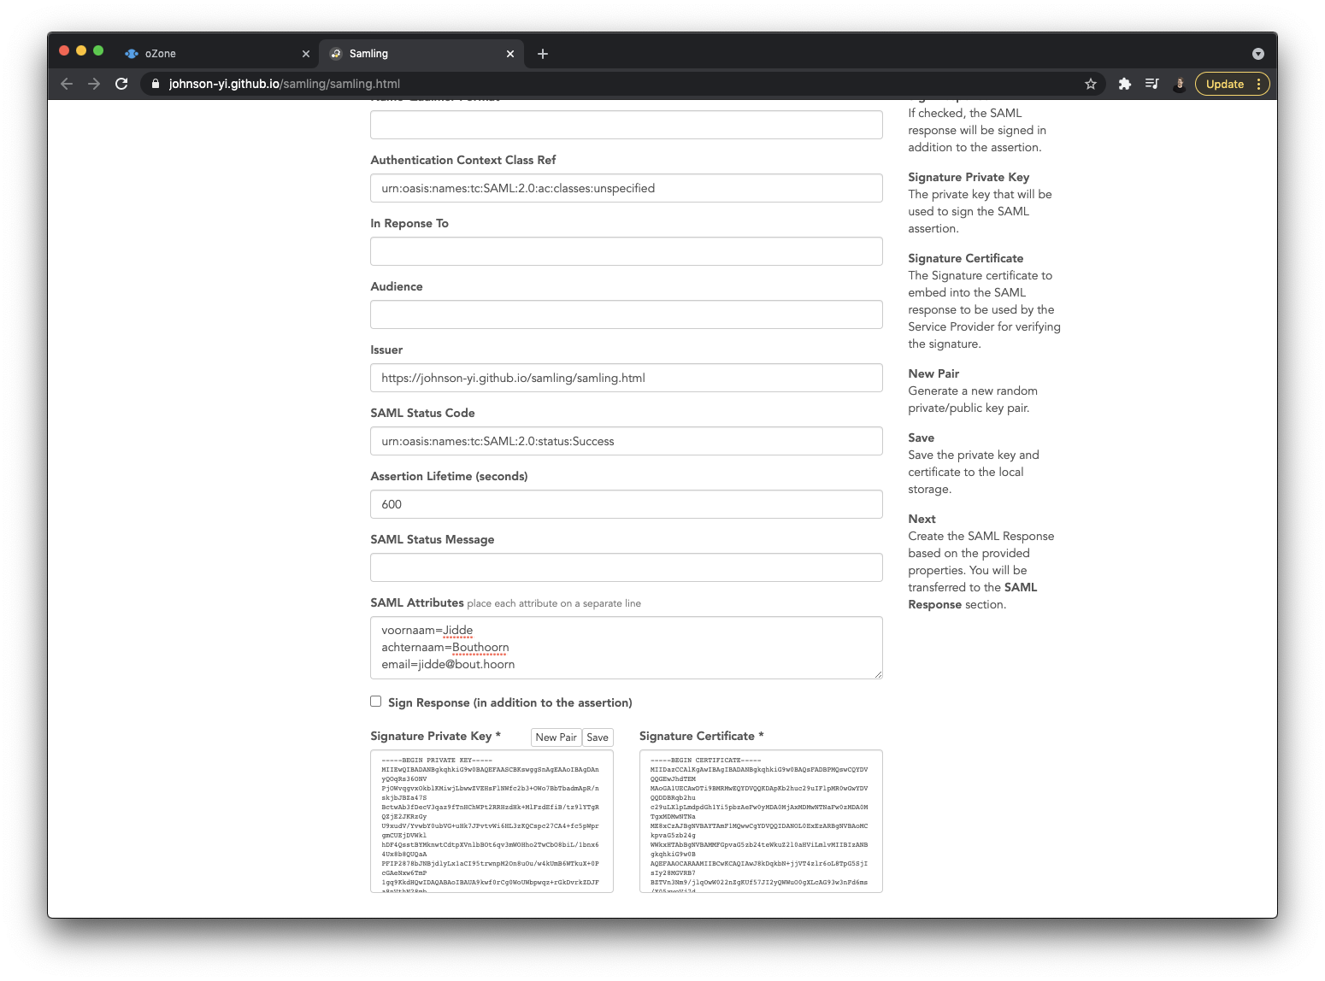Click the SAML Status Message field
This screenshot has width=1325, height=981.
626,567
